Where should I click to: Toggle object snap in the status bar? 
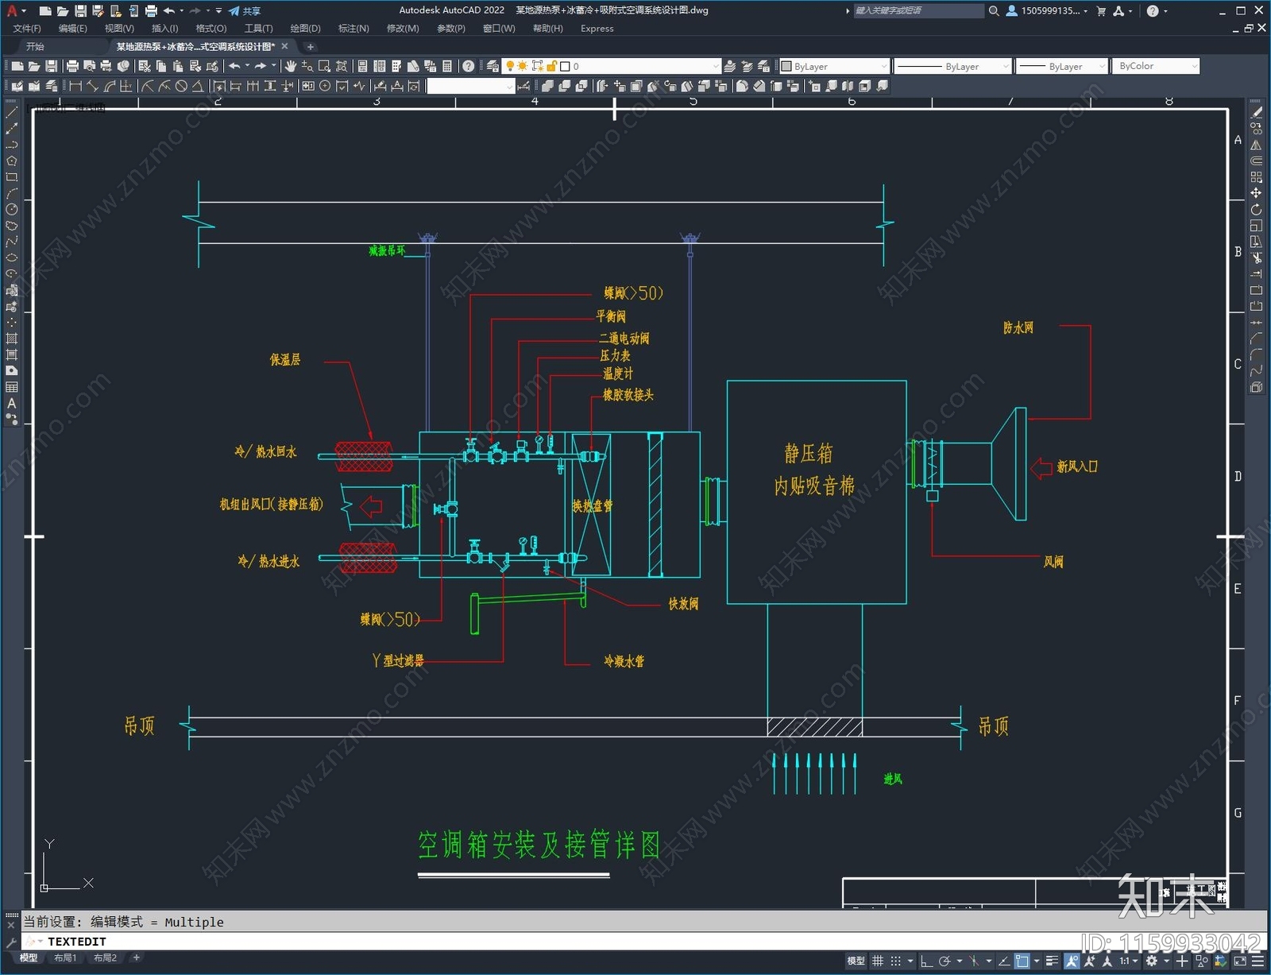(x=1022, y=961)
